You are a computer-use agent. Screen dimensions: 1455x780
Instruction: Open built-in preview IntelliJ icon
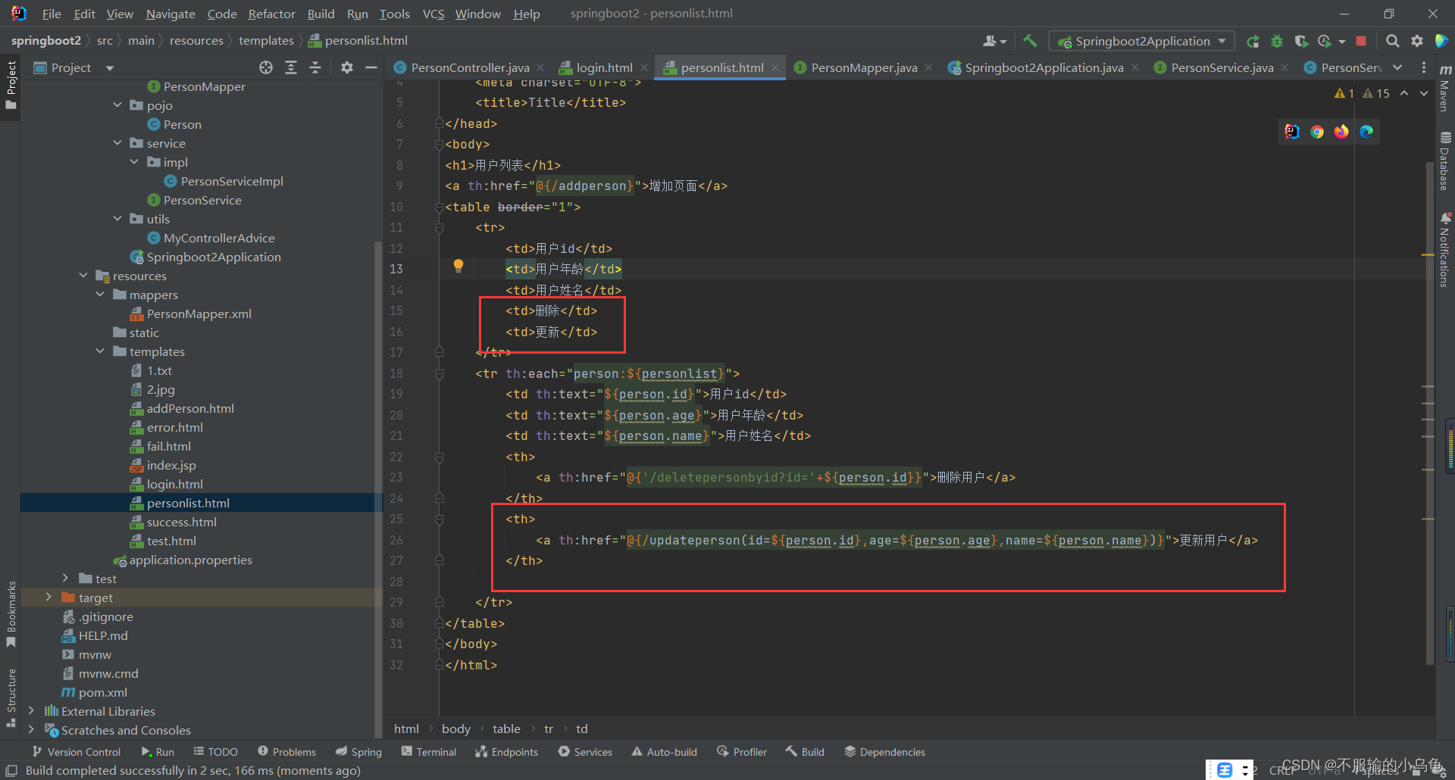point(1292,132)
